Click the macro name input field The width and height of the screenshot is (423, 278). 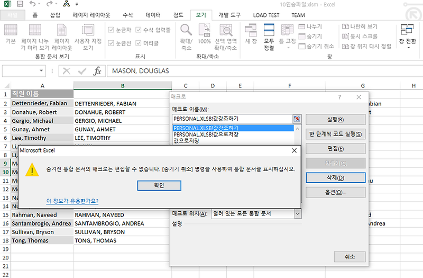(x=233, y=119)
